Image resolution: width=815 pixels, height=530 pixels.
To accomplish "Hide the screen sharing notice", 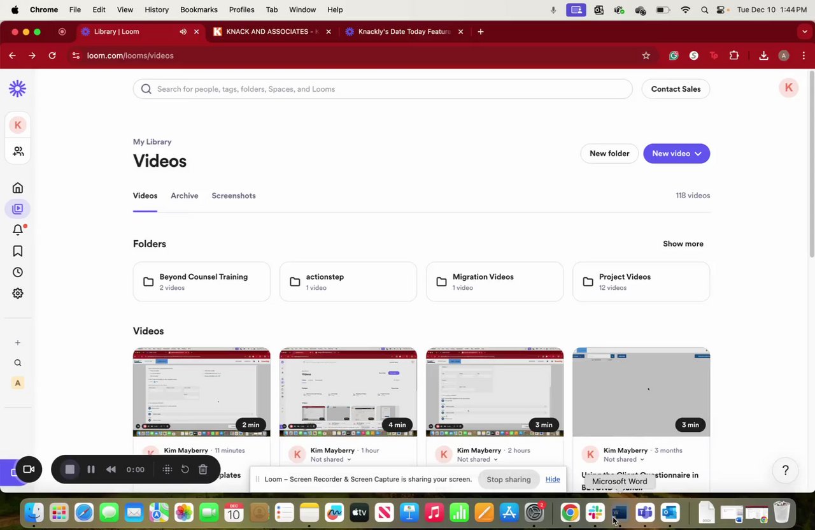I will click(553, 479).
